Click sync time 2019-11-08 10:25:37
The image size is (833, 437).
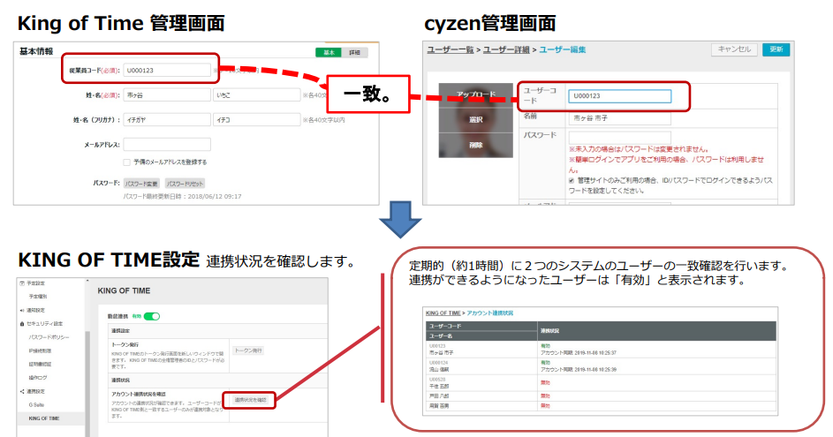(x=579, y=352)
